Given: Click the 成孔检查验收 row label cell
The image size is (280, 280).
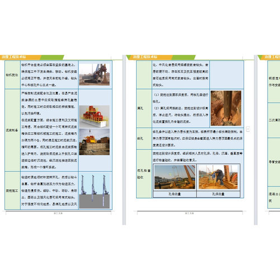Looking at the screenshot, I should tap(144, 174).
